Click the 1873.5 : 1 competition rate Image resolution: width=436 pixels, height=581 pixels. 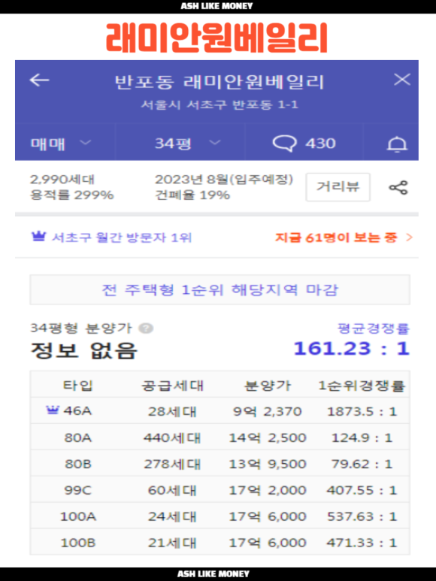[362, 411]
